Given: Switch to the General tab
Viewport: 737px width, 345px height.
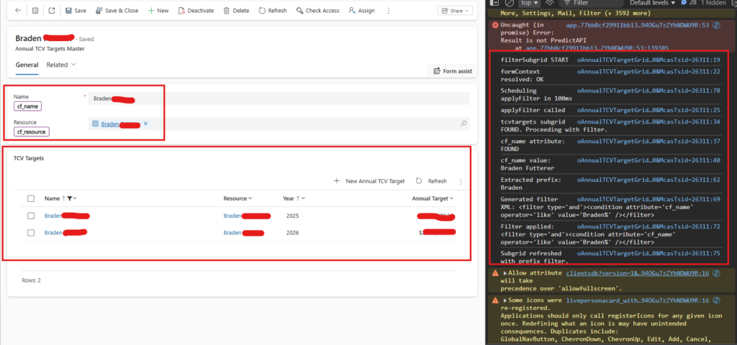Looking at the screenshot, I should 27,65.
